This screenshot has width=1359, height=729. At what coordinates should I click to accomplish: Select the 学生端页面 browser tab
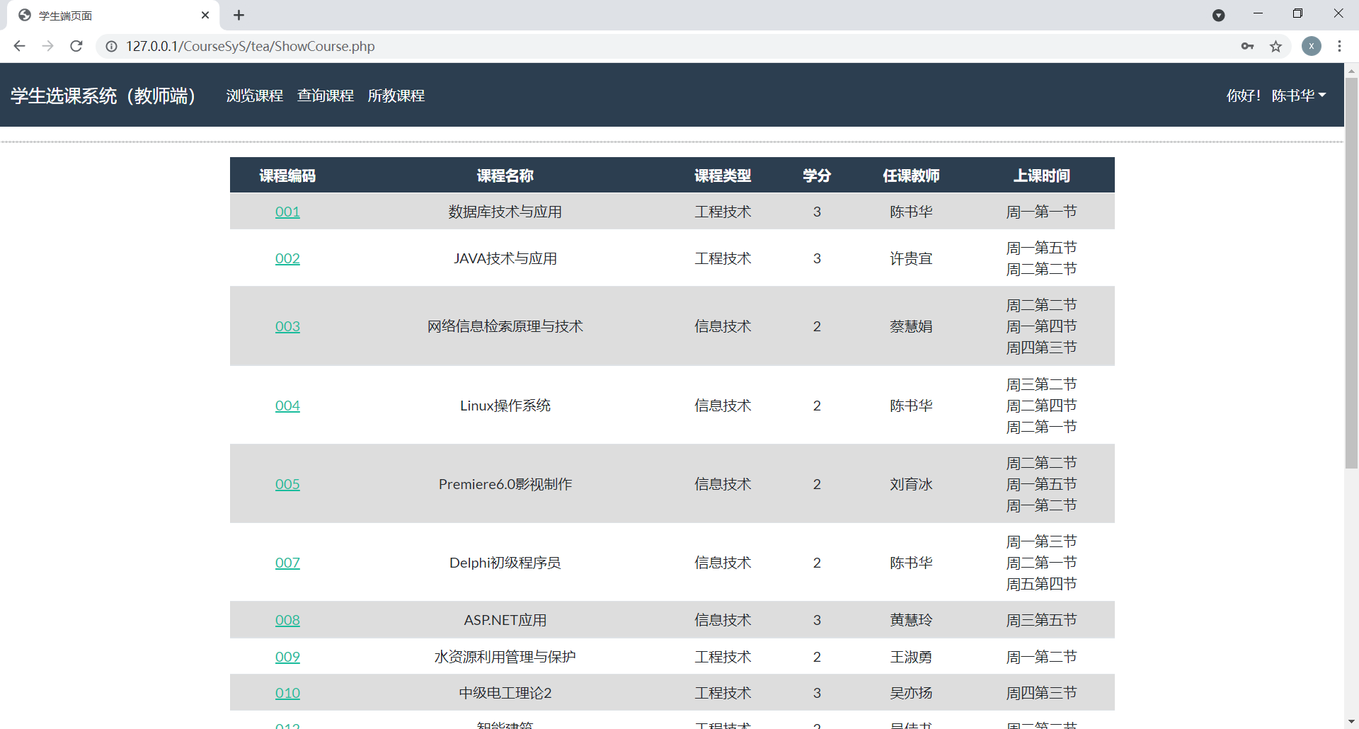[x=113, y=16]
